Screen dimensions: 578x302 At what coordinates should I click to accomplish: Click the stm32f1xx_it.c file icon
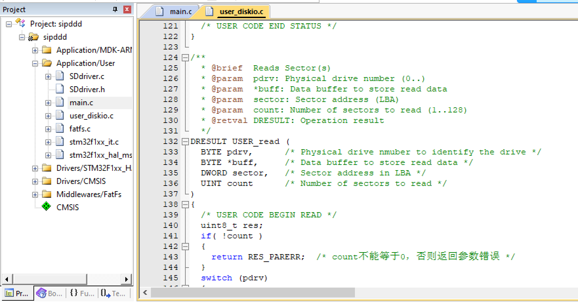[60, 142]
